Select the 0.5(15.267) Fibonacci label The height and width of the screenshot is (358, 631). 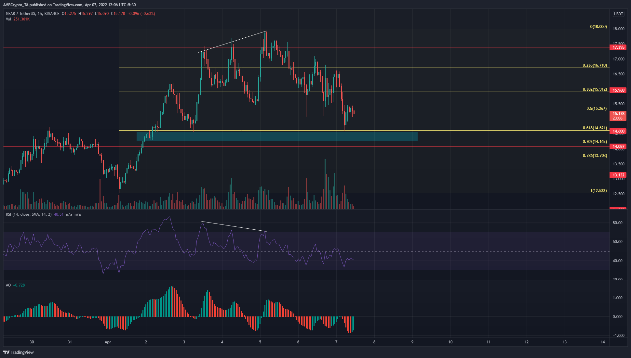point(597,109)
